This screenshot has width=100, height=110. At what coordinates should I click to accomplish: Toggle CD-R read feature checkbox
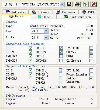click(30, 48)
